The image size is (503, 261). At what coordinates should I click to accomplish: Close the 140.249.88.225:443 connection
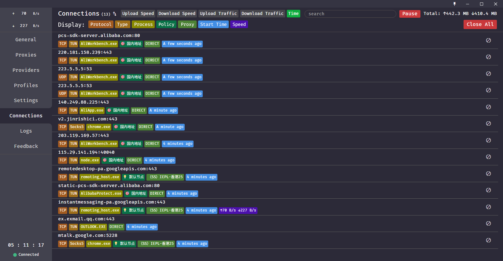[488, 107]
